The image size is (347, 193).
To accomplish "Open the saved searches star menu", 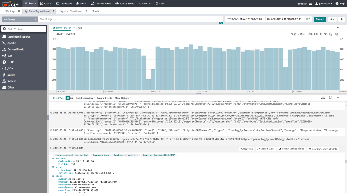I will 332,19.
